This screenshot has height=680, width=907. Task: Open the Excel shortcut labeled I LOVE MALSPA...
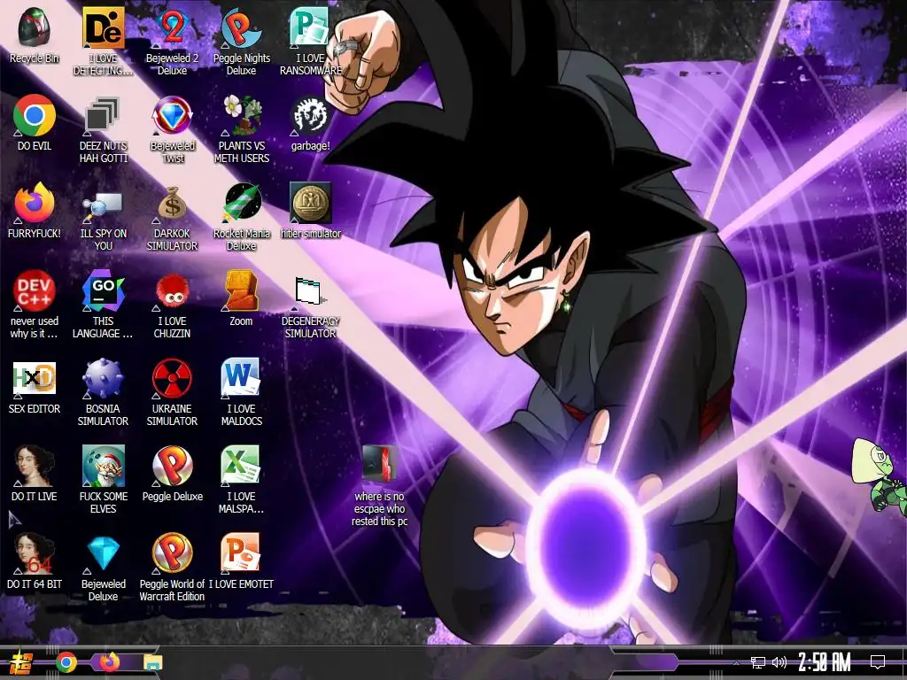241,466
